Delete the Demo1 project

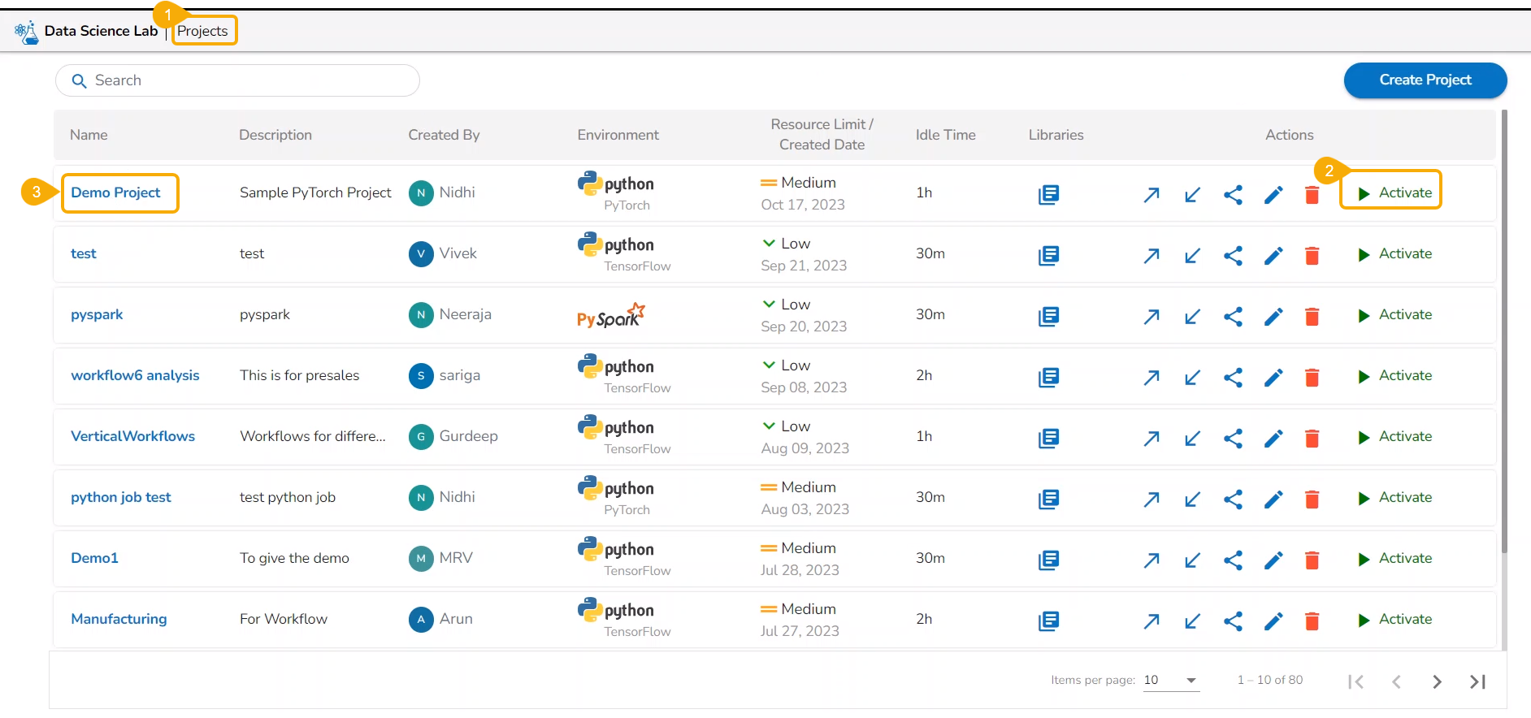tap(1312, 560)
